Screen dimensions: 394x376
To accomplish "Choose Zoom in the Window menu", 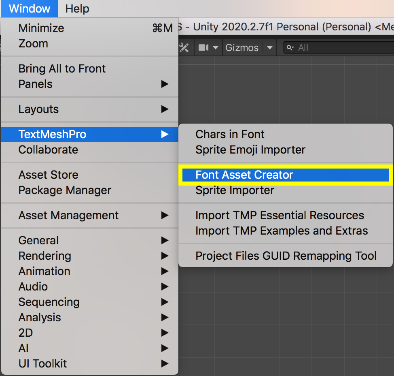I will [x=90, y=43].
